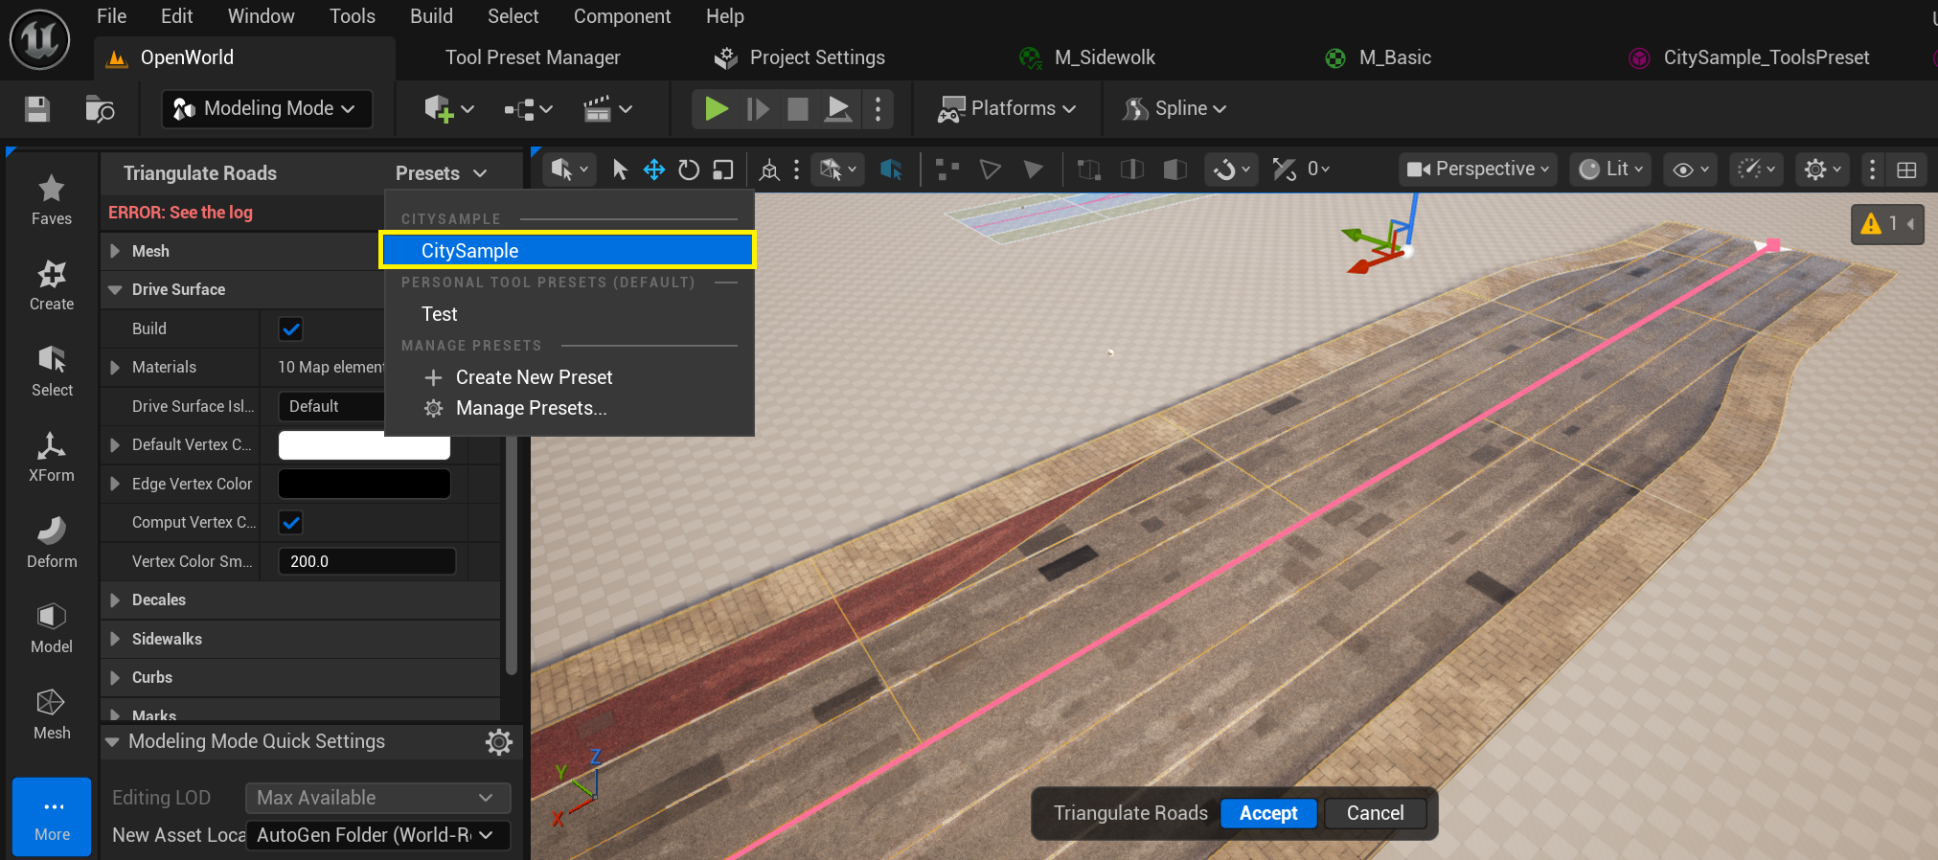The width and height of the screenshot is (1938, 860).
Task: Choose the viewport Select arrow tool
Action: pyautogui.click(x=620, y=170)
